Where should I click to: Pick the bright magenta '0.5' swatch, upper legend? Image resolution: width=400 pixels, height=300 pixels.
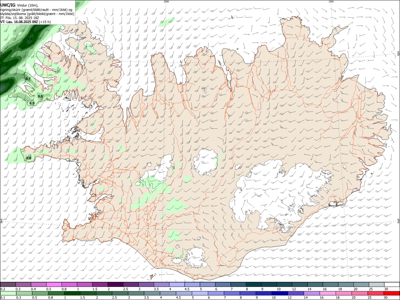pos(54,285)
